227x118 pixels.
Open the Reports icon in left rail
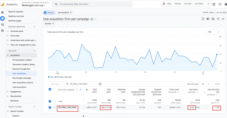pos(2,18)
